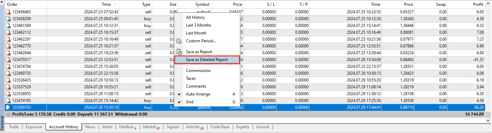Click total profit 16 744.09

tap(474, 114)
